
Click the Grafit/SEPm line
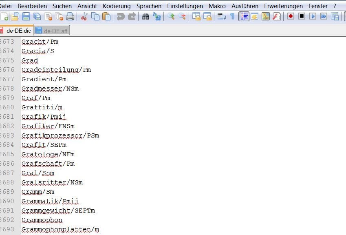[44, 145]
